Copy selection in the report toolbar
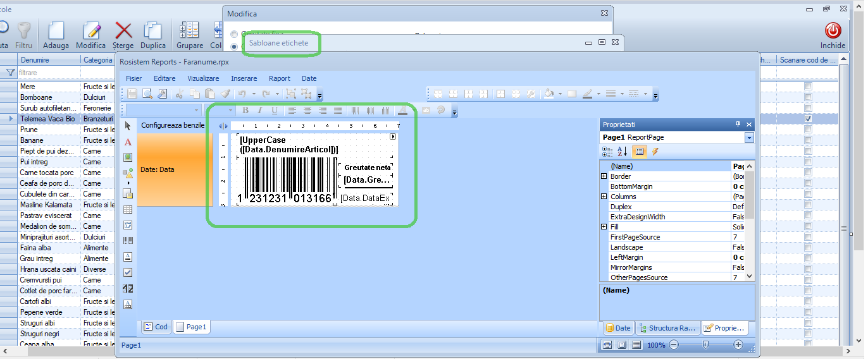The image size is (868, 359). 195,94
